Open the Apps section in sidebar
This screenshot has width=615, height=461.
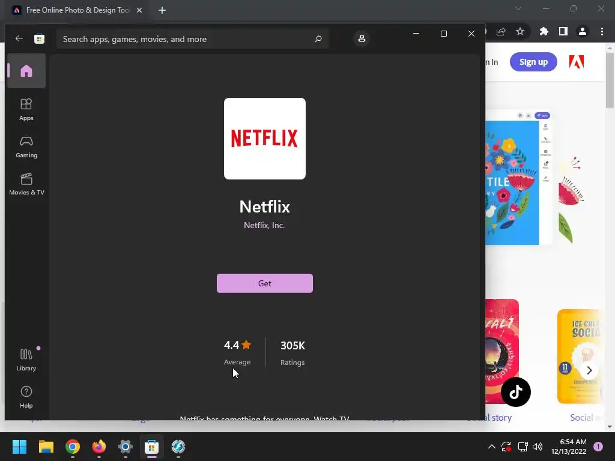26,109
